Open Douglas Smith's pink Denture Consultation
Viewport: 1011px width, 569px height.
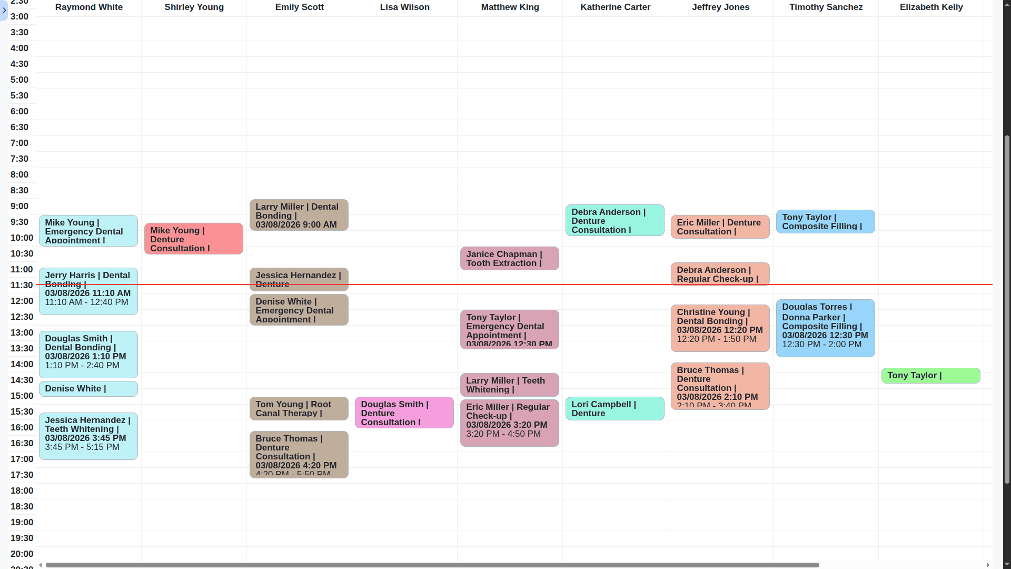[x=404, y=413]
